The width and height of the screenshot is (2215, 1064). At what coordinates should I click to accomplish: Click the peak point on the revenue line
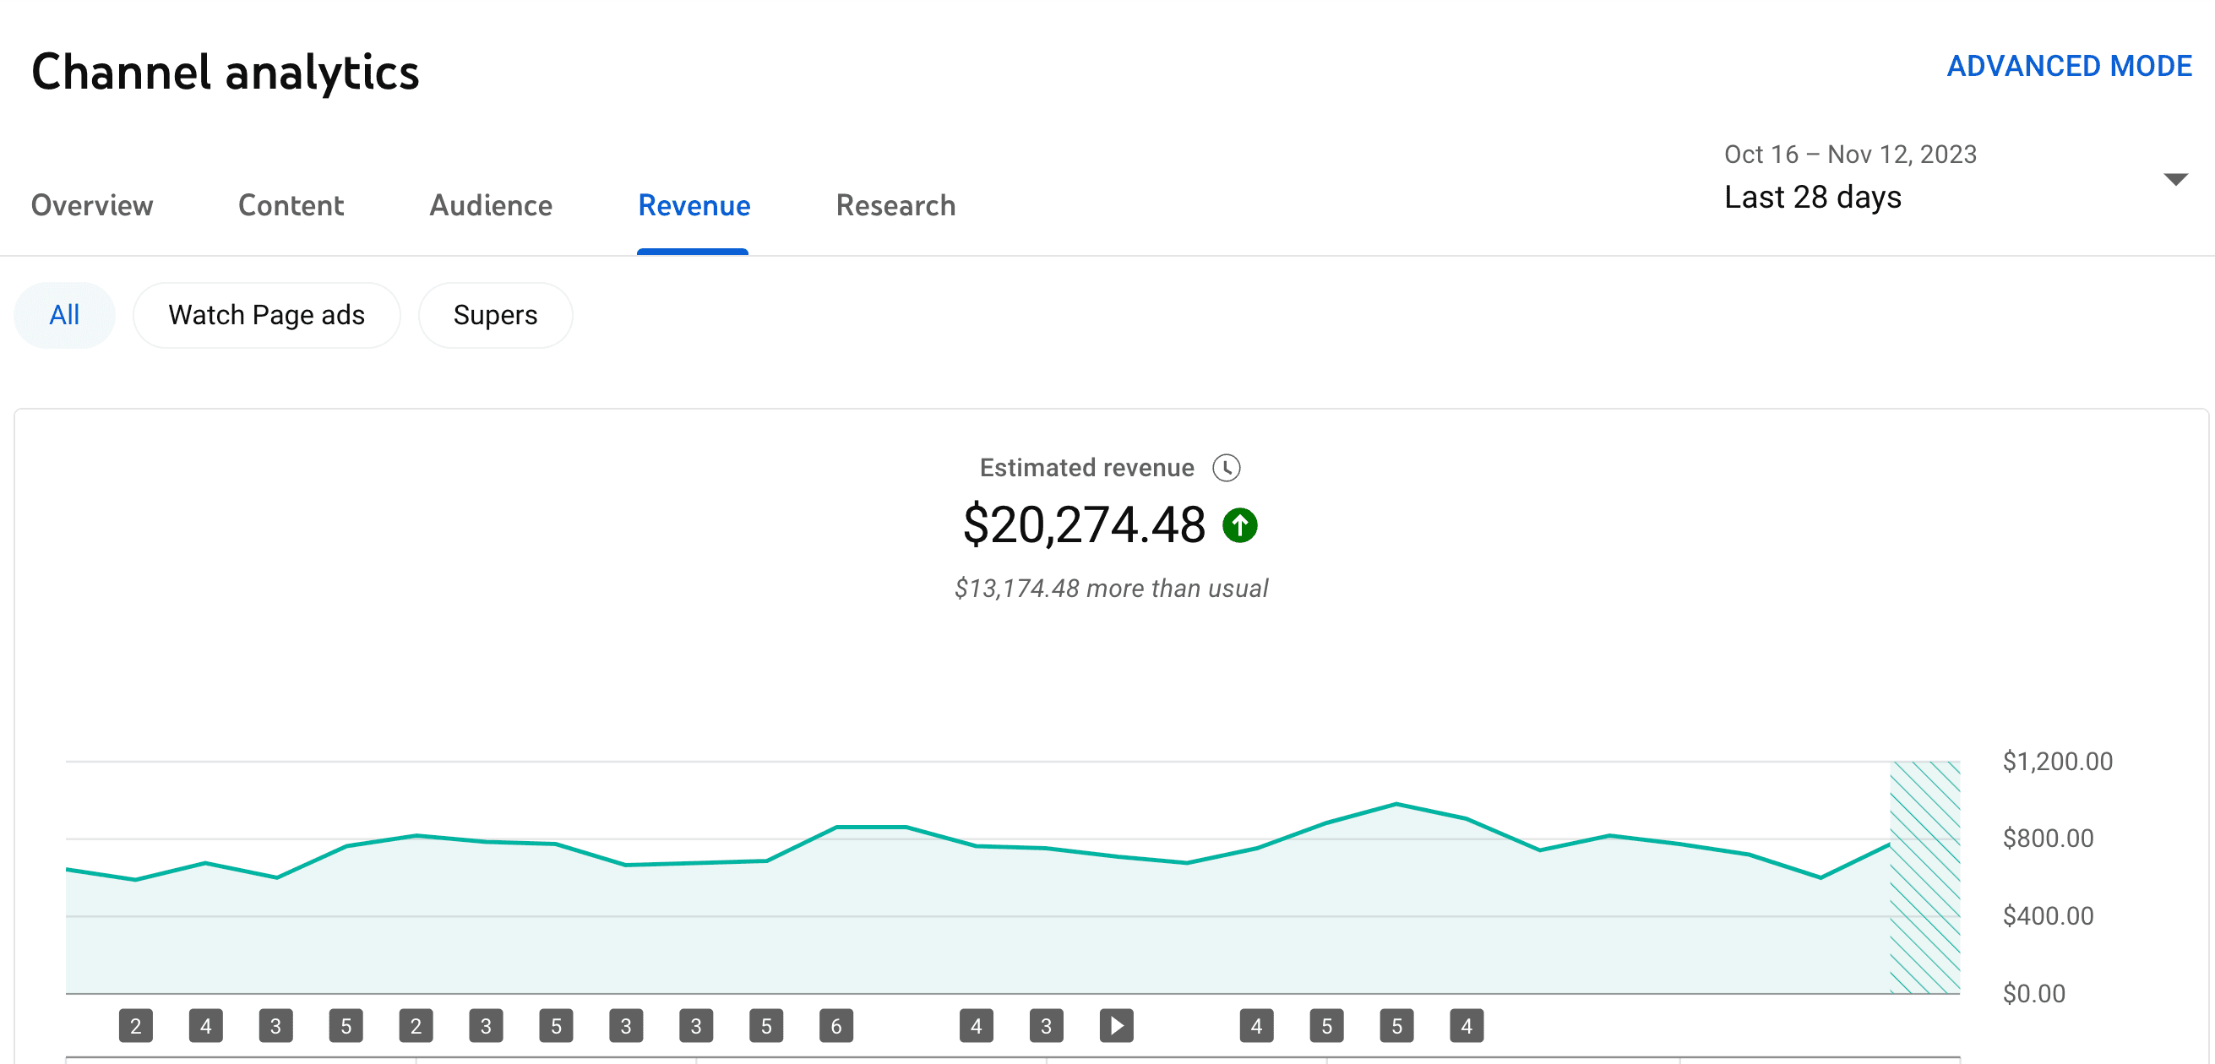click(x=1396, y=804)
